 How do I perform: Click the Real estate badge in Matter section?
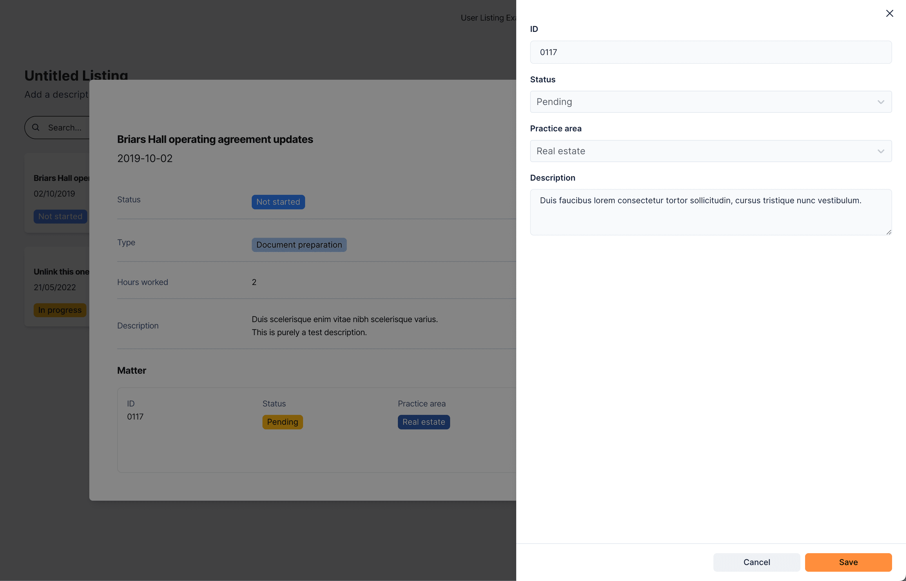click(423, 422)
